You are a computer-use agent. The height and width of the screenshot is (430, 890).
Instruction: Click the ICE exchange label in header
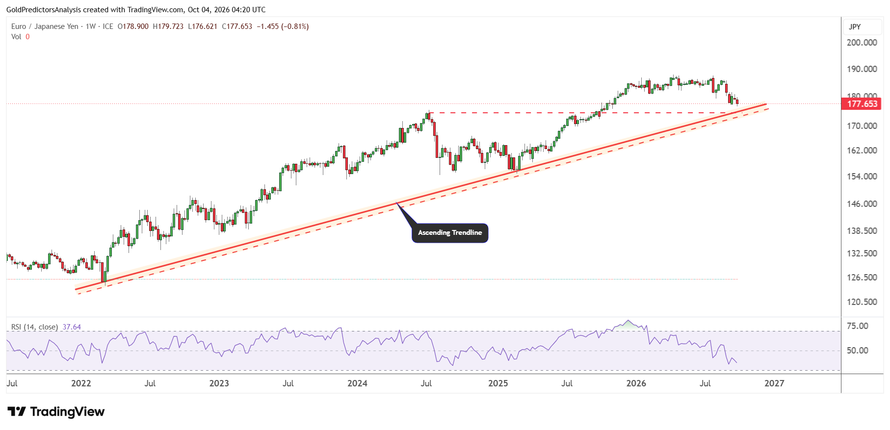[x=108, y=26]
